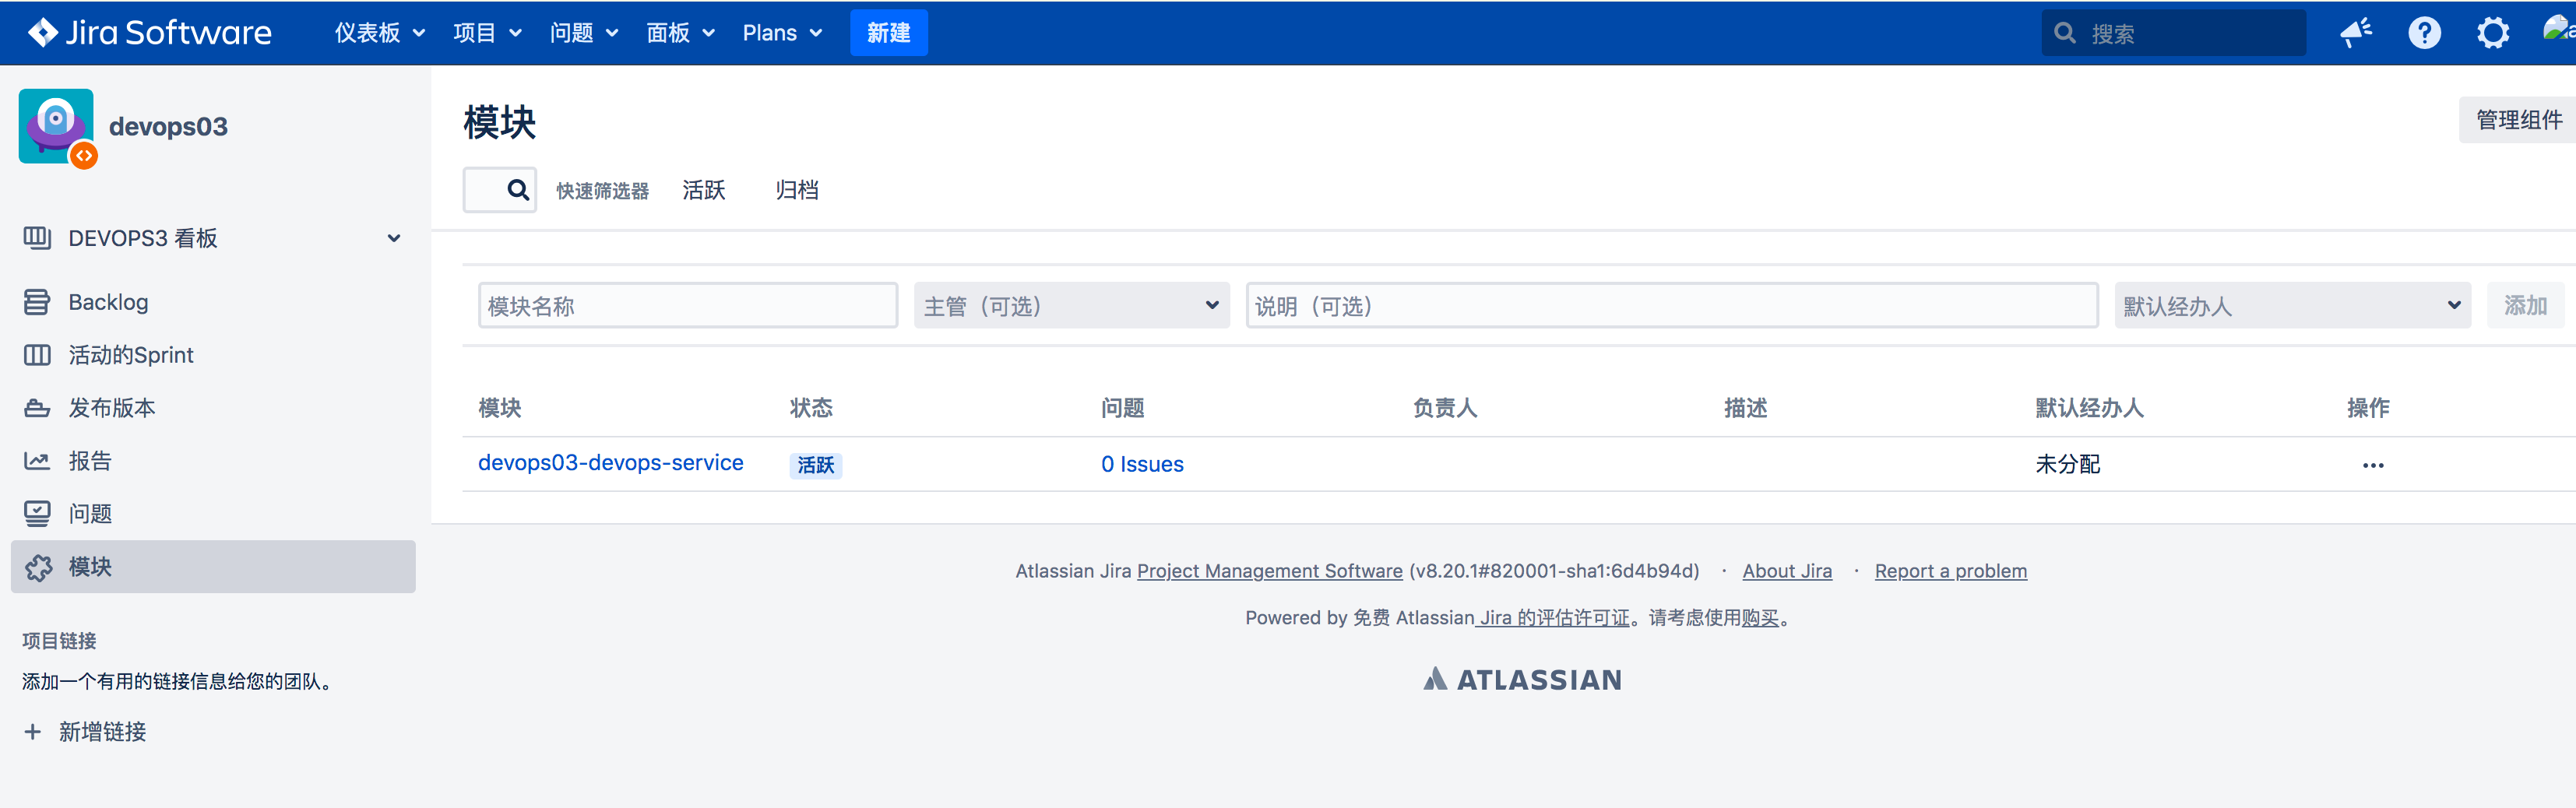This screenshot has height=808, width=2576.
Task: Collapse the DEVOPS3 看板 chevron
Action: (394, 238)
